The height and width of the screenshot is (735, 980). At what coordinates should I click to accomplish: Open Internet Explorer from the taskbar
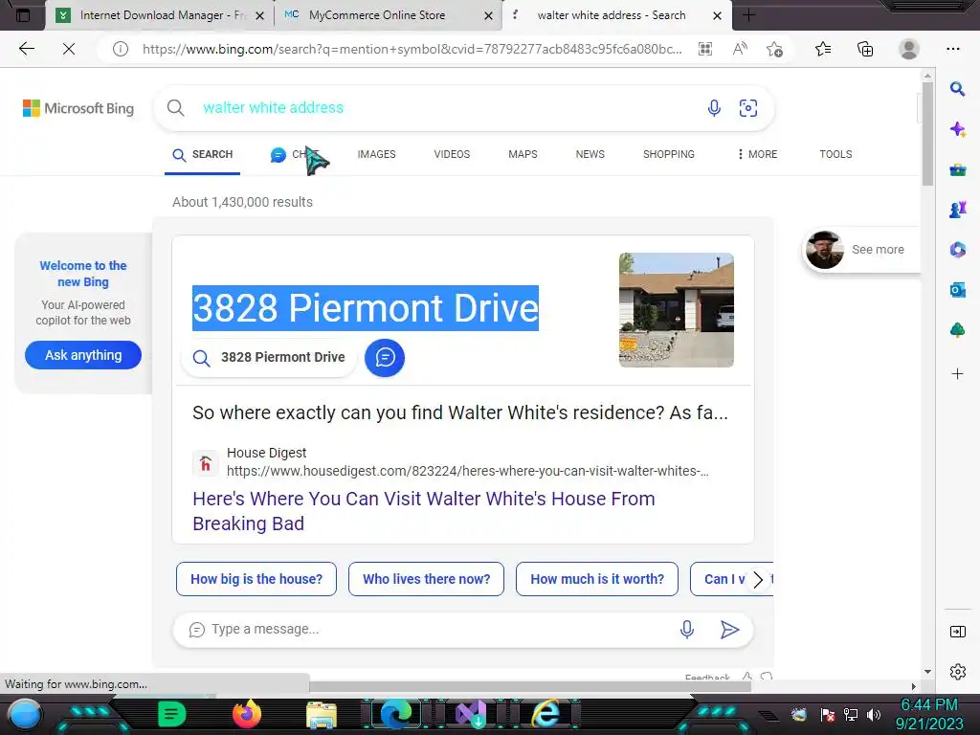(x=546, y=714)
